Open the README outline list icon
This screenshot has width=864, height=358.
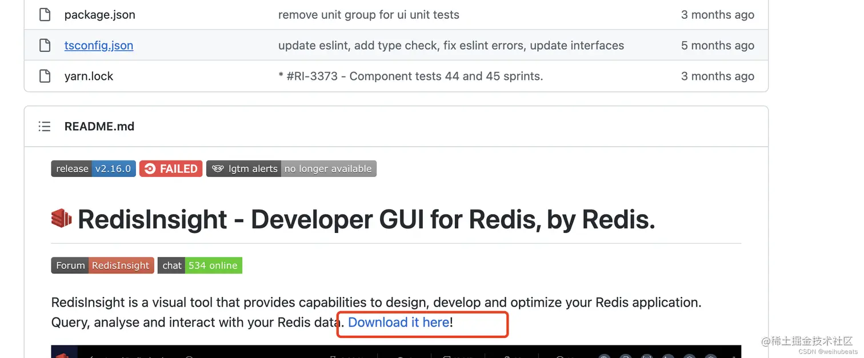pyautogui.click(x=45, y=126)
